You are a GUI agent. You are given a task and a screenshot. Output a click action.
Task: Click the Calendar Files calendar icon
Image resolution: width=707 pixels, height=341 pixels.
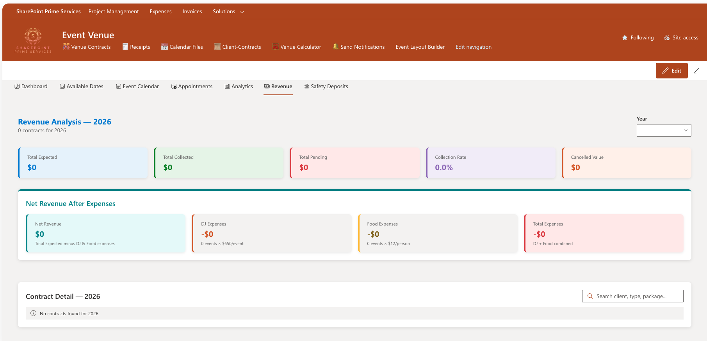pos(165,47)
